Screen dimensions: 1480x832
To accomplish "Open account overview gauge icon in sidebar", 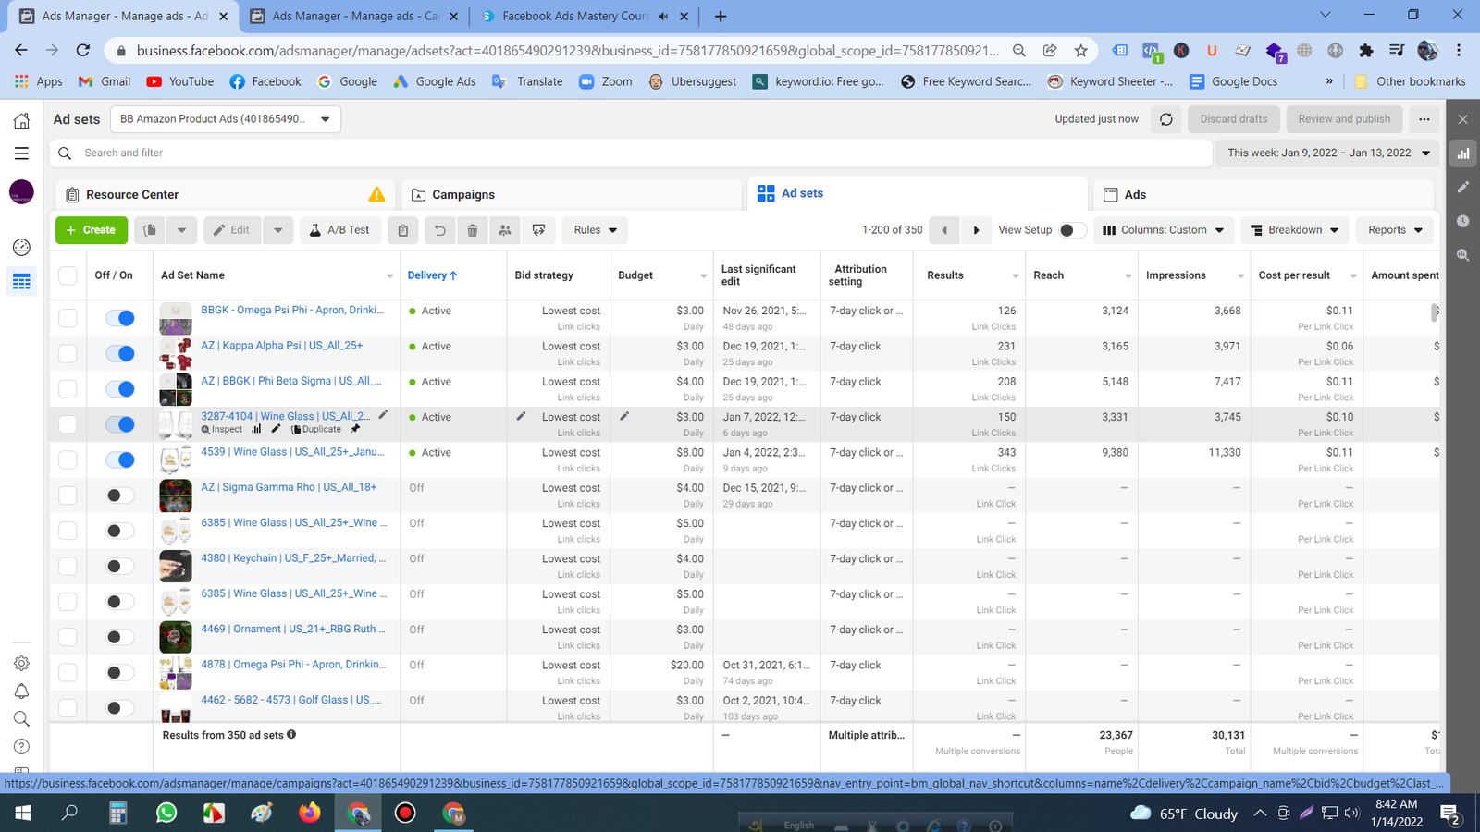I will coord(21,247).
